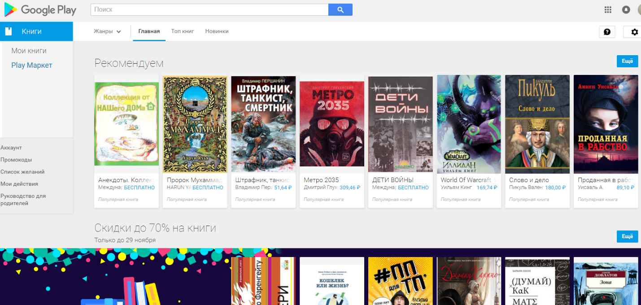The height and width of the screenshot is (305, 641).
Task: Open Мои действия link
Action: click(x=19, y=184)
